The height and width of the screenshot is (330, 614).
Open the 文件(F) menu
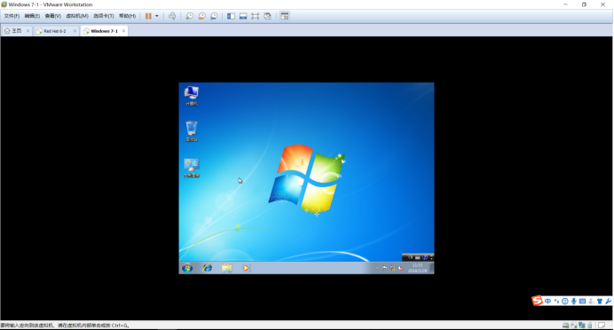tap(12, 16)
